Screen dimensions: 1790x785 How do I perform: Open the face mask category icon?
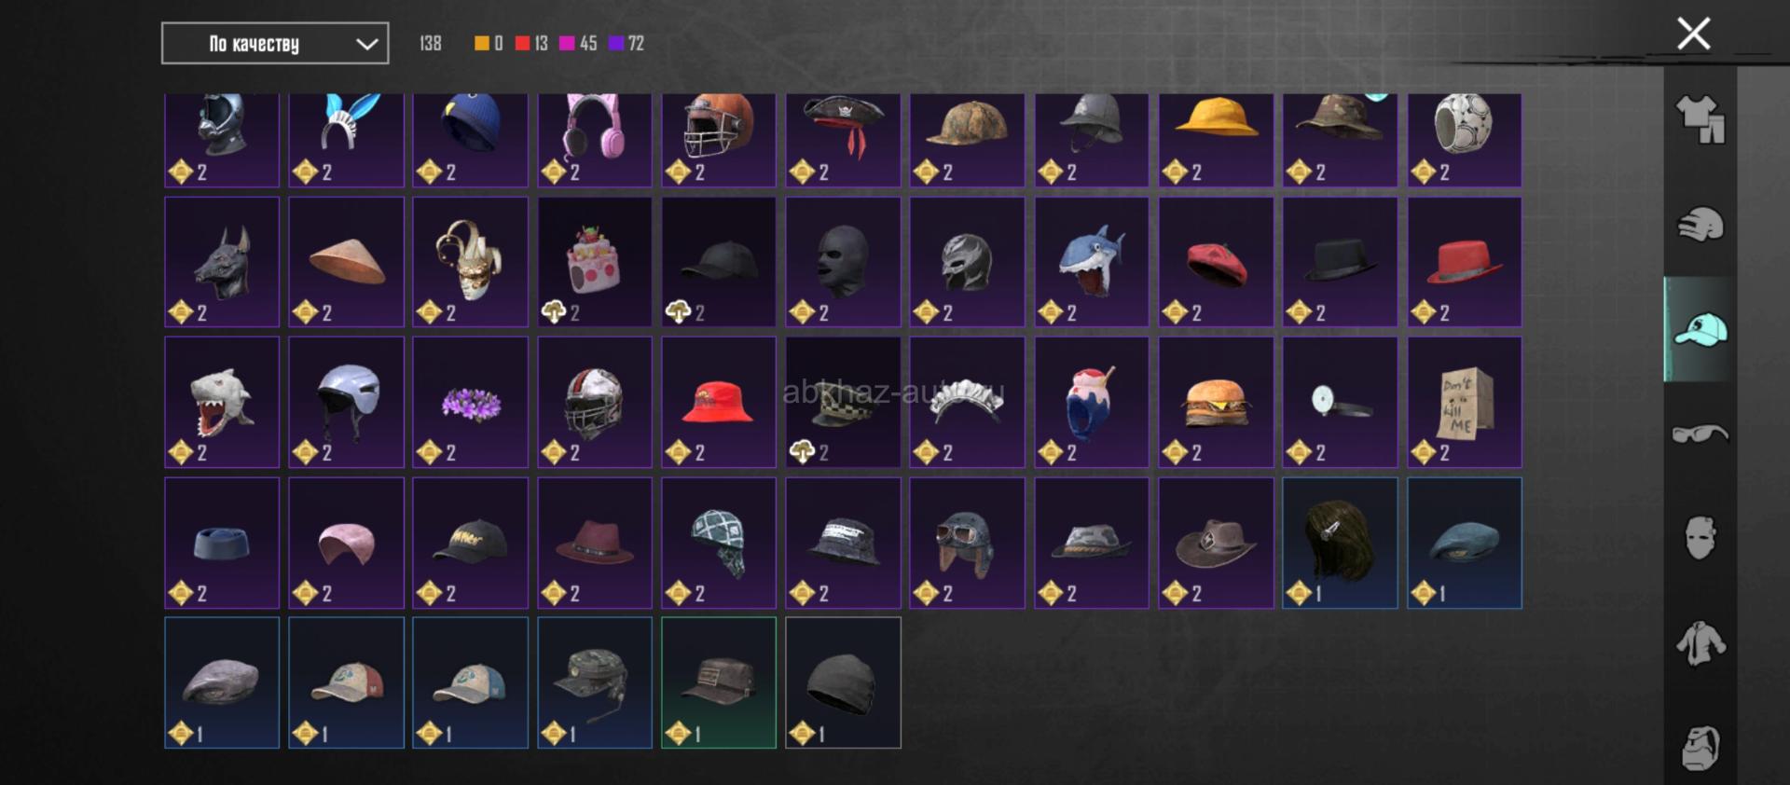pos(1700,538)
